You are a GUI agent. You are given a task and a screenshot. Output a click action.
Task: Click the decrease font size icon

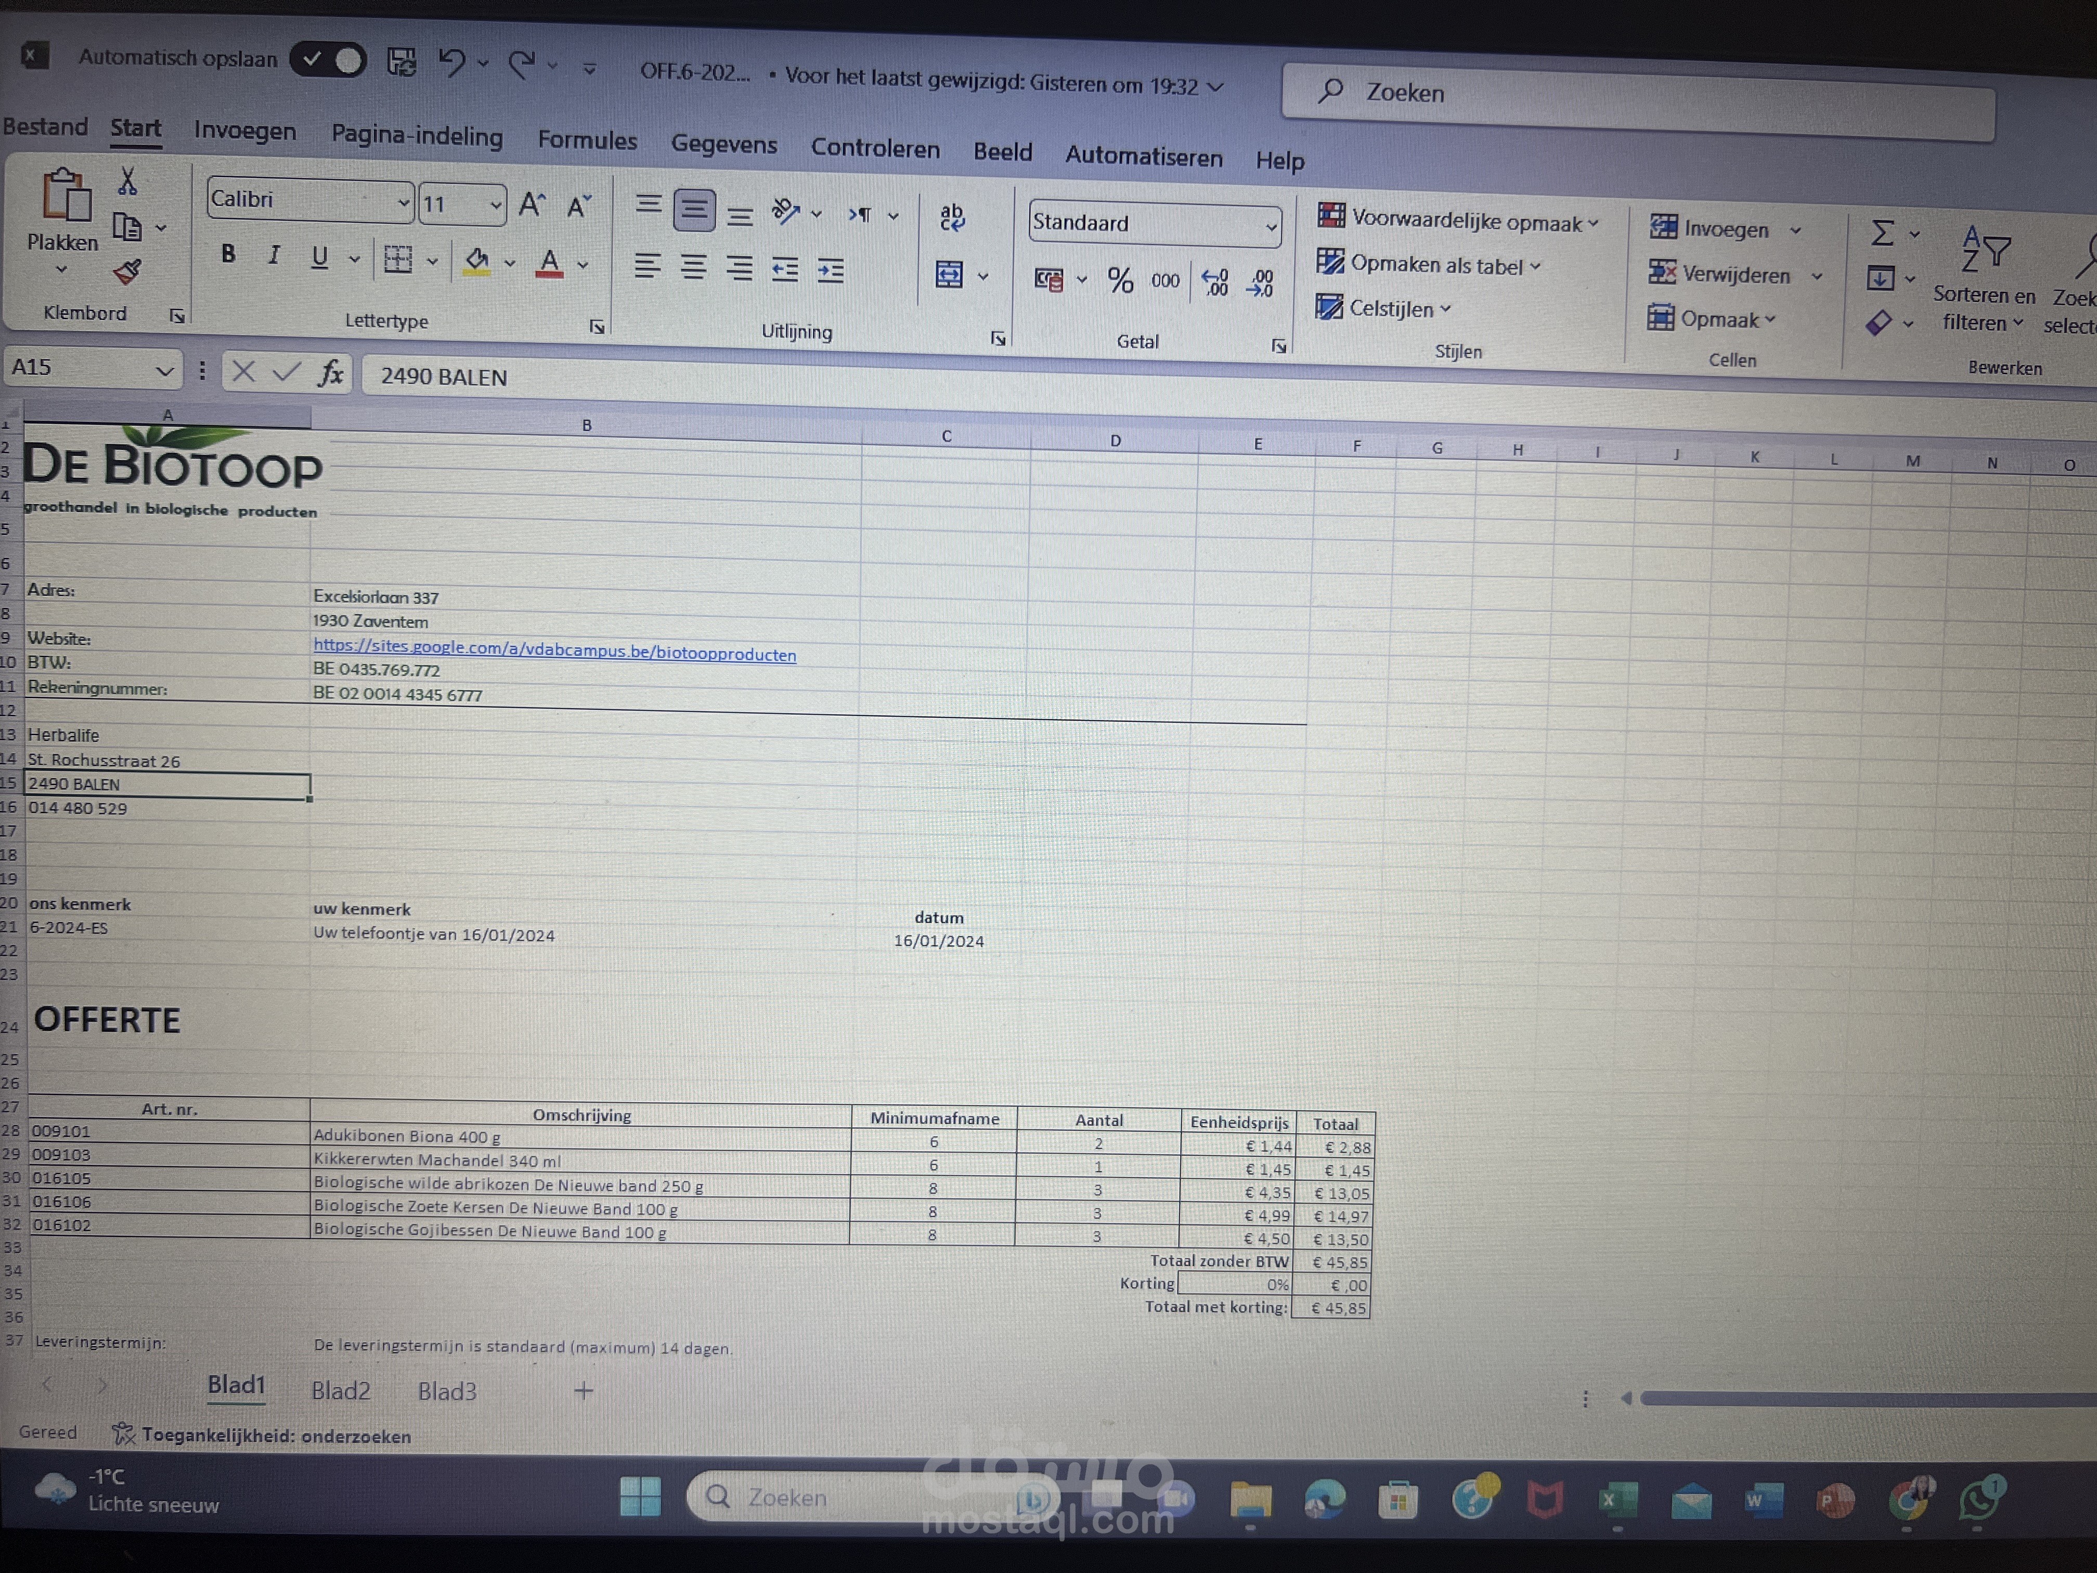(x=579, y=206)
